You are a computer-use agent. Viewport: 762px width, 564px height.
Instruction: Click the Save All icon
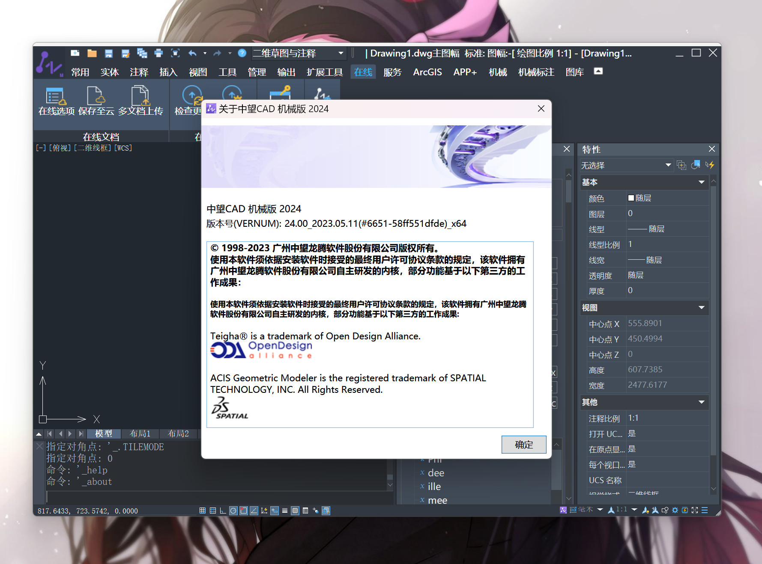pyautogui.click(x=142, y=53)
